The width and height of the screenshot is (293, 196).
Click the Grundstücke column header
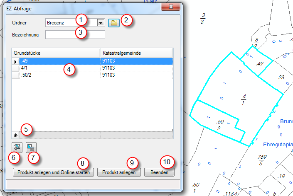[56, 53]
